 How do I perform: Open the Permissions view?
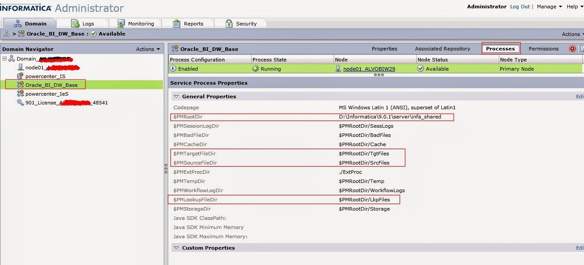(x=544, y=49)
